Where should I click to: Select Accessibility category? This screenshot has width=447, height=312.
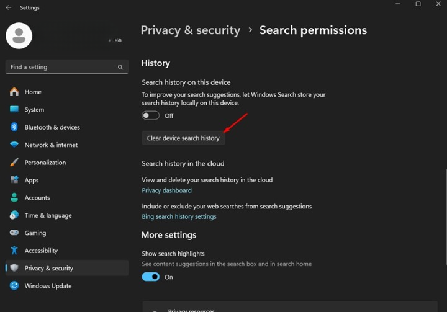tap(66, 251)
